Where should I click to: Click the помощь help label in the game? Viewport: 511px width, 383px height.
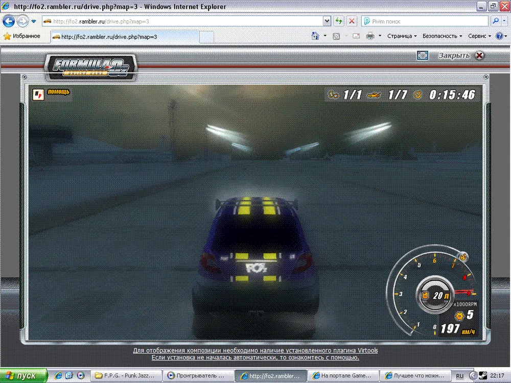pyautogui.click(x=58, y=92)
